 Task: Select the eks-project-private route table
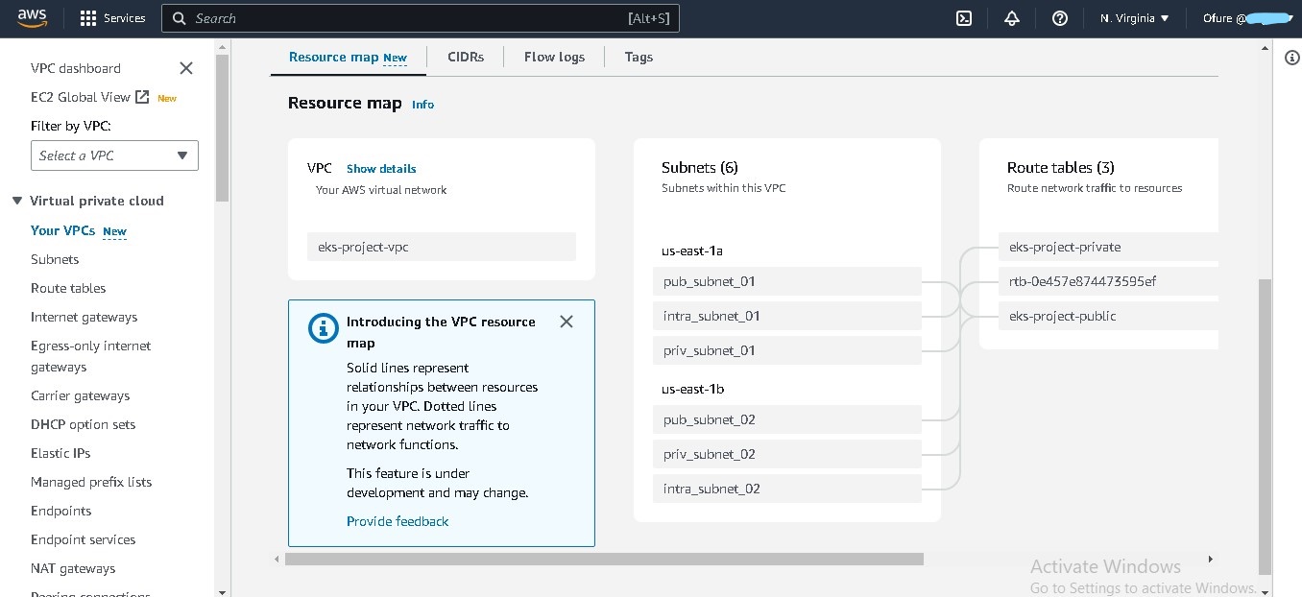(1108, 247)
